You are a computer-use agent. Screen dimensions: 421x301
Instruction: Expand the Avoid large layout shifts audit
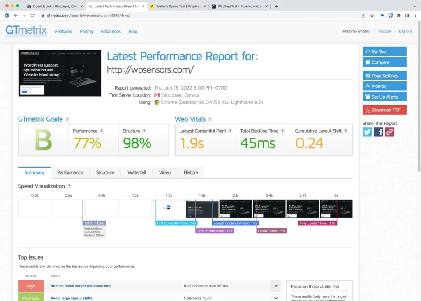click(276, 298)
